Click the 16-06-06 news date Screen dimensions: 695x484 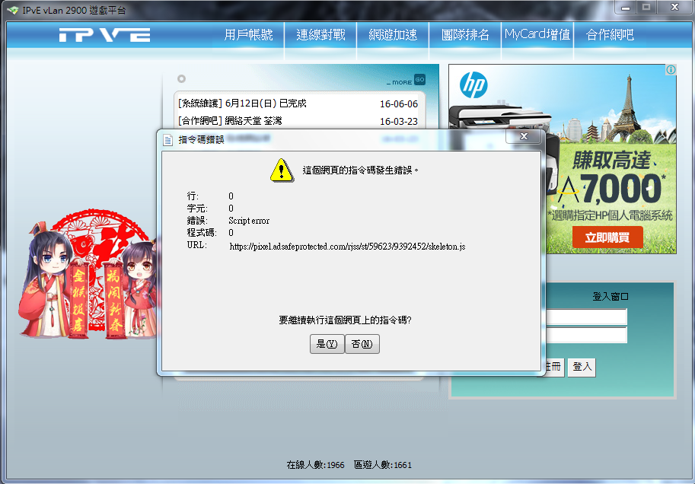(398, 104)
